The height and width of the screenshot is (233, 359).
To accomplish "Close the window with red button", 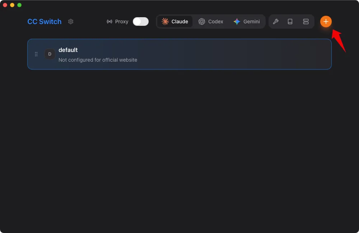I will pos(5,5).
